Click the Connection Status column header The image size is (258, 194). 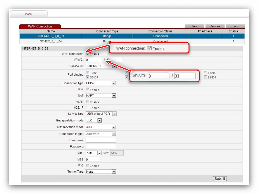click(x=160, y=31)
